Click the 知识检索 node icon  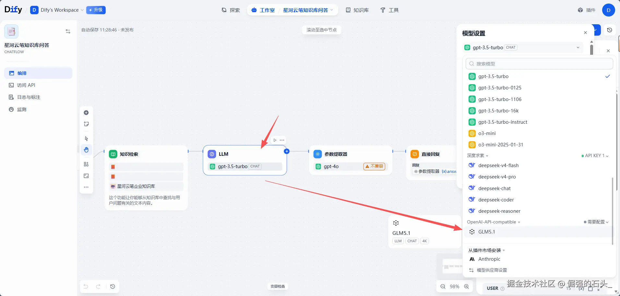tap(113, 154)
